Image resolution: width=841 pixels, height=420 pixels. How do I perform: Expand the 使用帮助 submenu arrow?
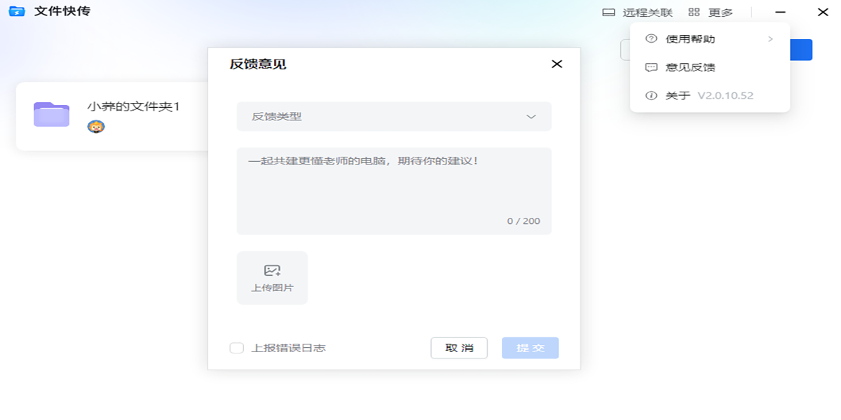coord(770,39)
